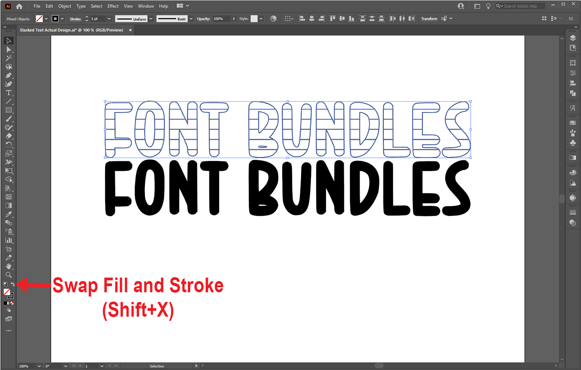The width and height of the screenshot is (581, 370).
Task: Select the Gradient tool
Action: (x=9, y=205)
